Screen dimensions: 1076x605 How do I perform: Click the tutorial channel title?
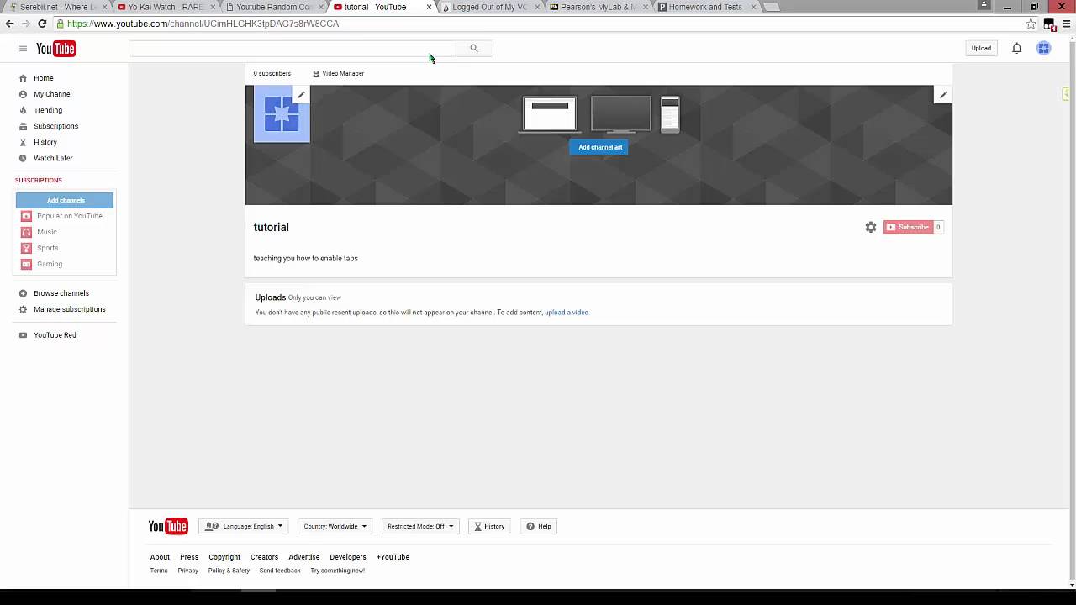click(271, 228)
